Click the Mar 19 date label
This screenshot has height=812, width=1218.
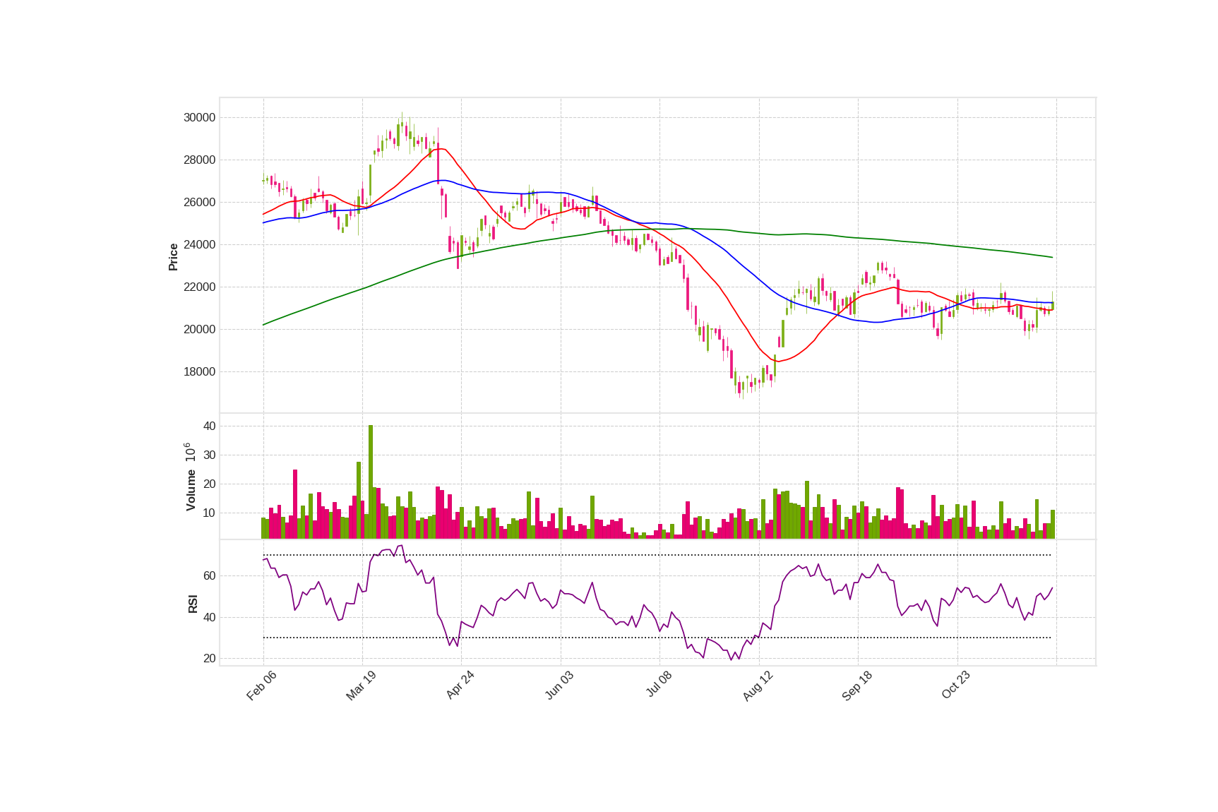(361, 686)
